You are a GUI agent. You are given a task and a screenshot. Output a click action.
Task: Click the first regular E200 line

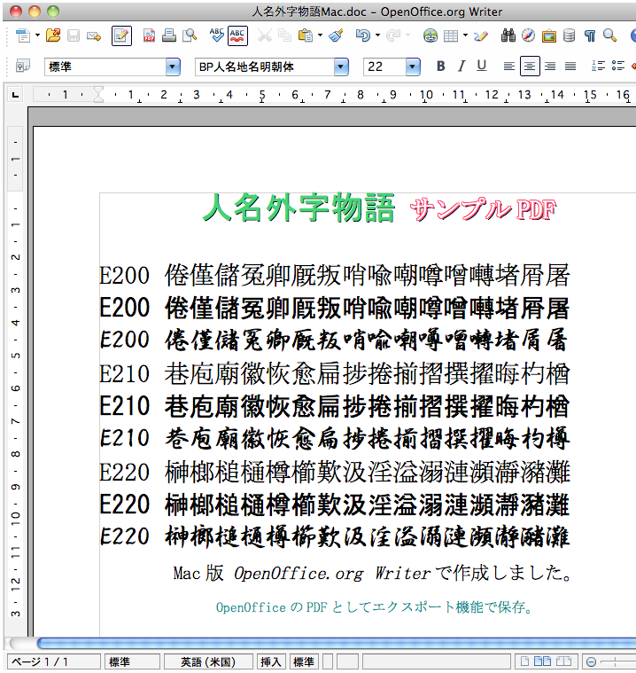click(335, 275)
